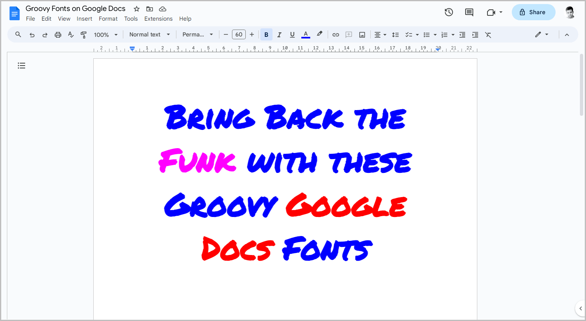
Task: Click the blue word Groovy
Action: pyautogui.click(x=221, y=206)
